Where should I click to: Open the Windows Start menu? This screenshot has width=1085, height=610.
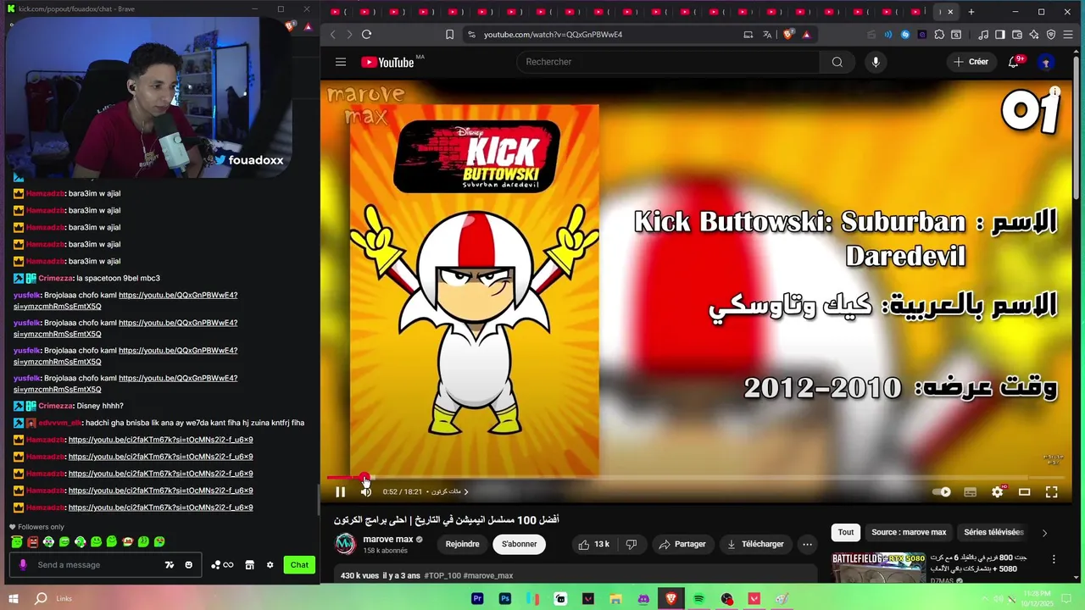(x=14, y=598)
